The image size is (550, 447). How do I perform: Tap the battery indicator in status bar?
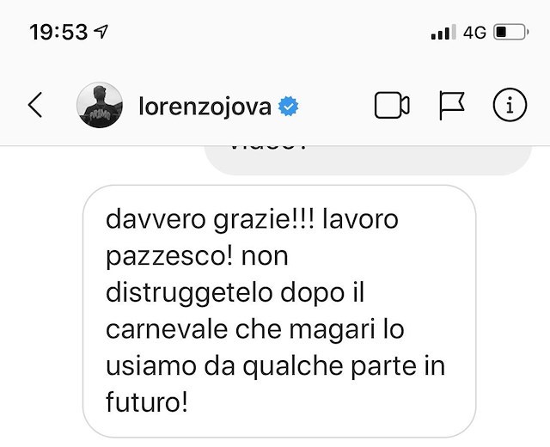pyautogui.click(x=511, y=33)
